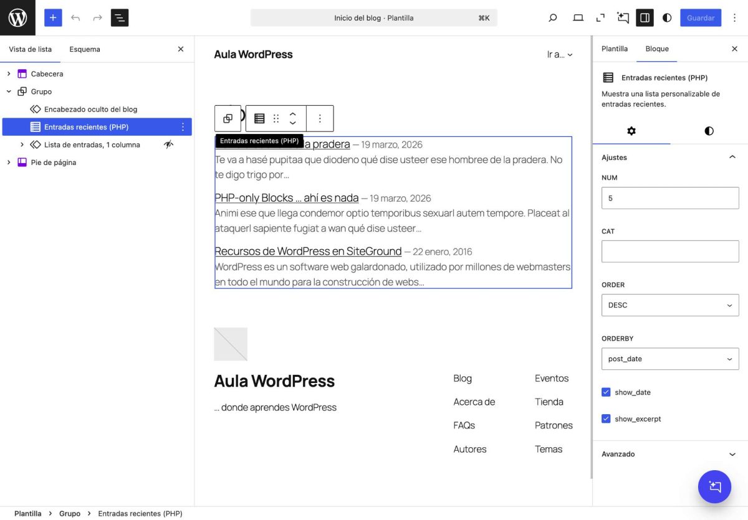Open the ORDER dropdown
Image resolution: width=748 pixels, height=520 pixels.
[670, 305]
